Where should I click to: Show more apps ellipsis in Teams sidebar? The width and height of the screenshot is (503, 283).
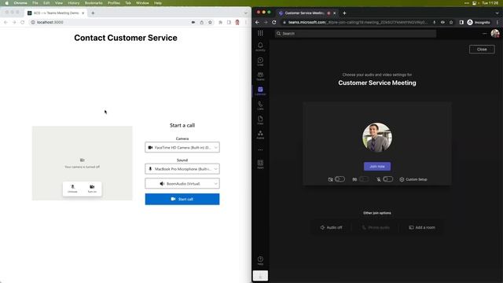tap(260, 150)
